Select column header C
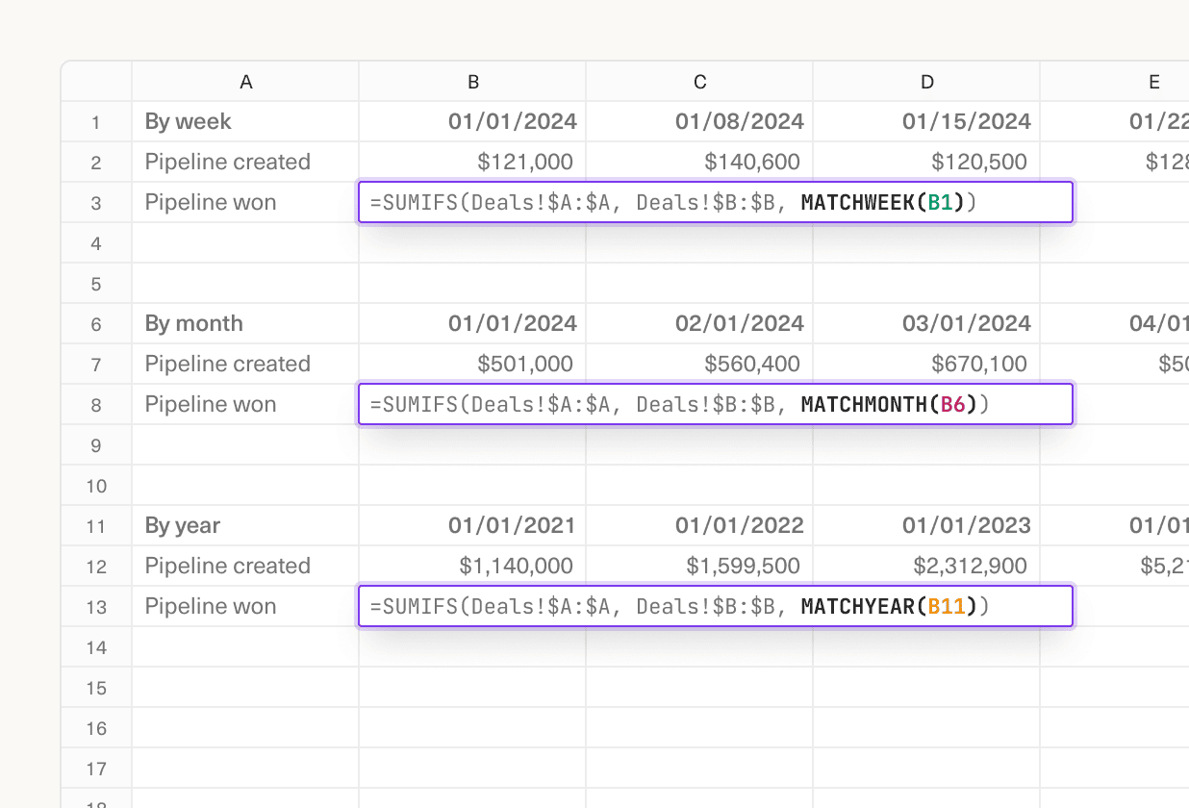The width and height of the screenshot is (1189, 808). tap(698, 82)
